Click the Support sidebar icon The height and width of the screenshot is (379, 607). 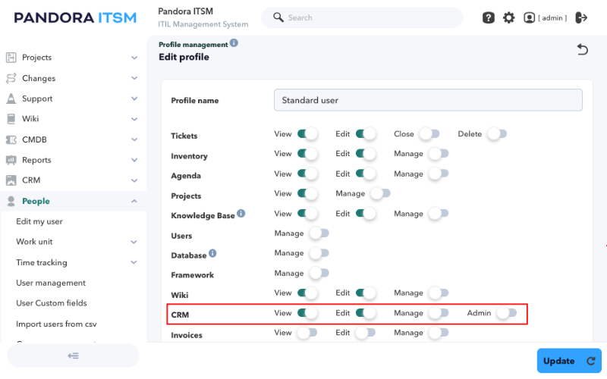pos(11,99)
